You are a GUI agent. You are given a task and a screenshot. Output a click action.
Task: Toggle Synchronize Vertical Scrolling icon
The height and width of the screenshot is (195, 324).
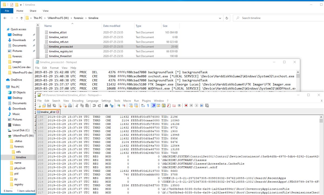[130, 105]
